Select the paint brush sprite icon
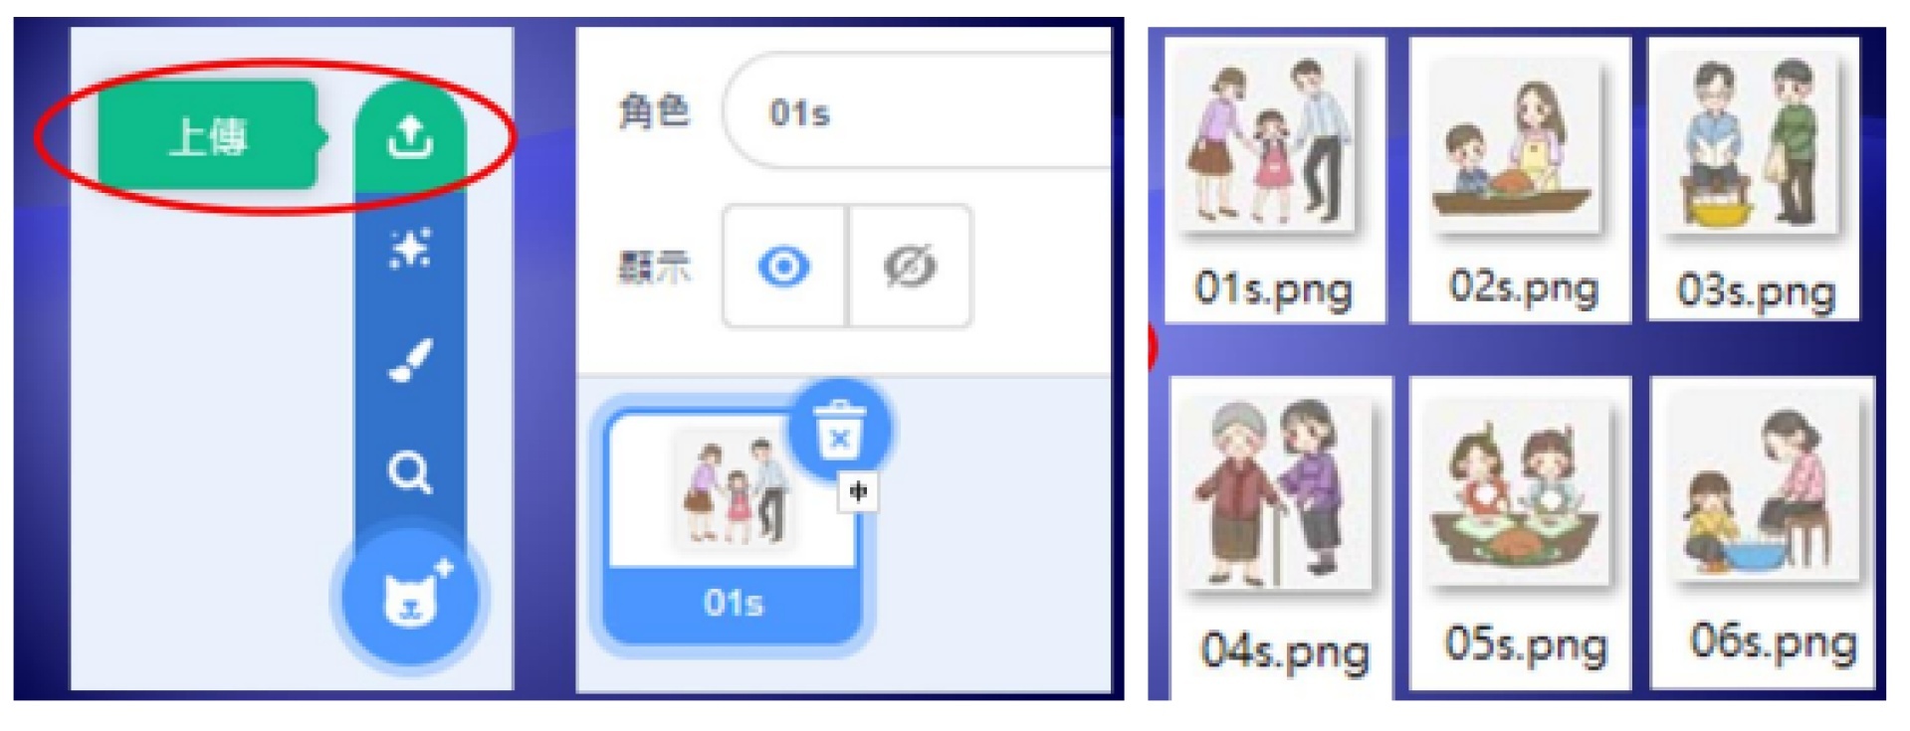 coord(410,360)
